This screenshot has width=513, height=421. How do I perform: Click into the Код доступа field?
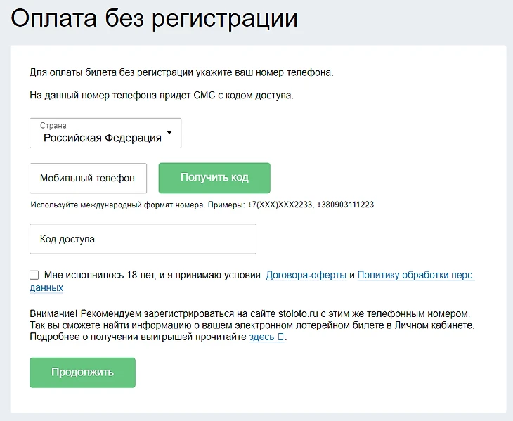[x=143, y=239]
